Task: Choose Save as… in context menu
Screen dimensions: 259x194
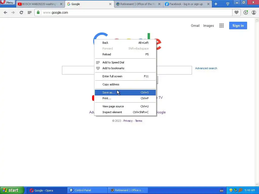Action: (x=125, y=92)
